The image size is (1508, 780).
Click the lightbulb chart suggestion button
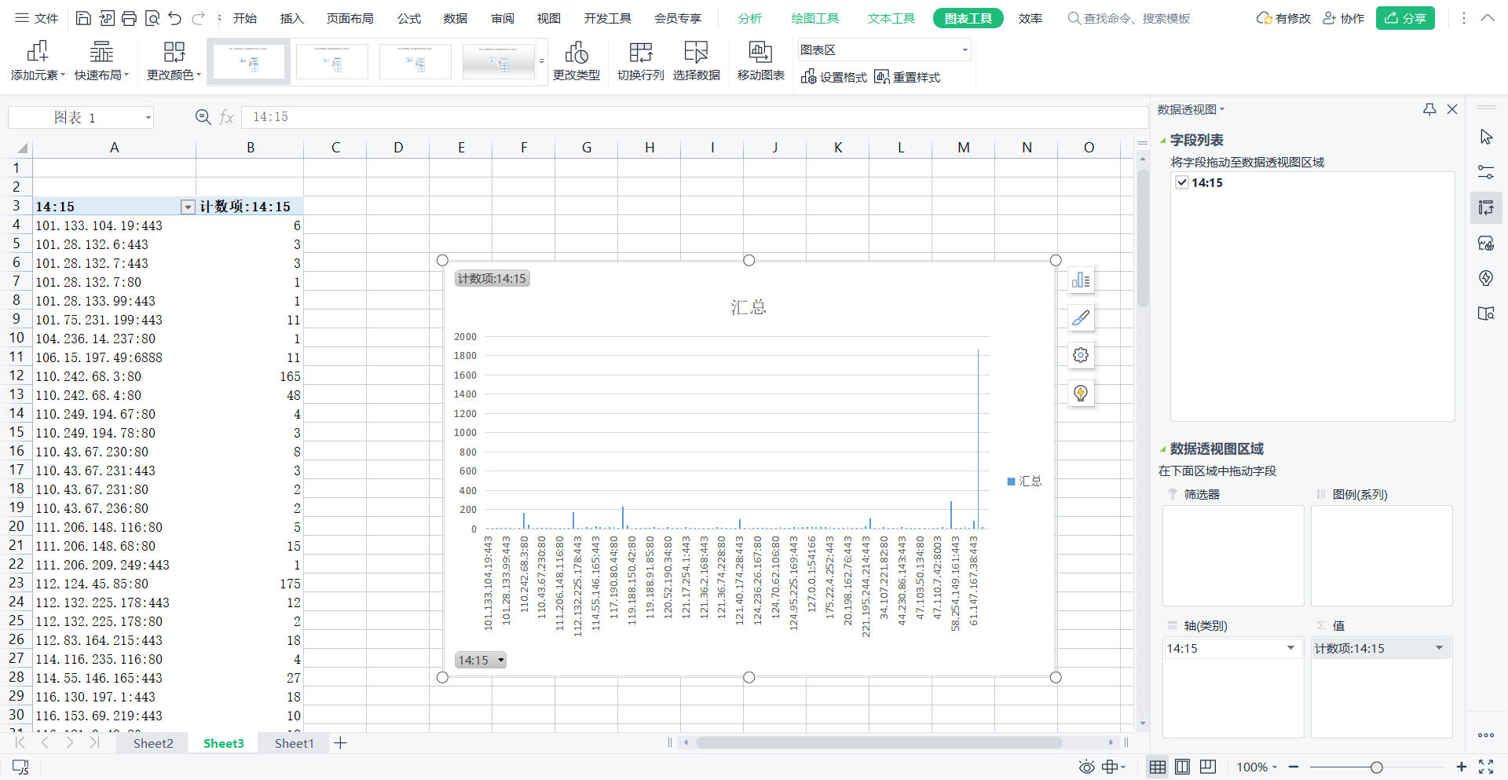coord(1081,393)
